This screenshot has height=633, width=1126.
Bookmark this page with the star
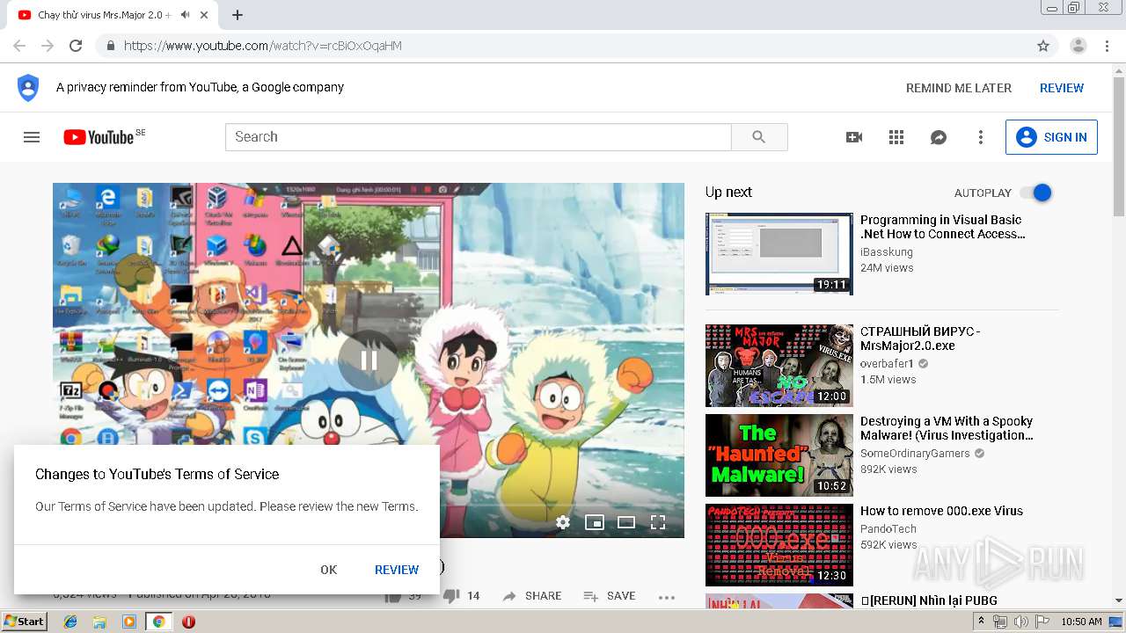1043,46
